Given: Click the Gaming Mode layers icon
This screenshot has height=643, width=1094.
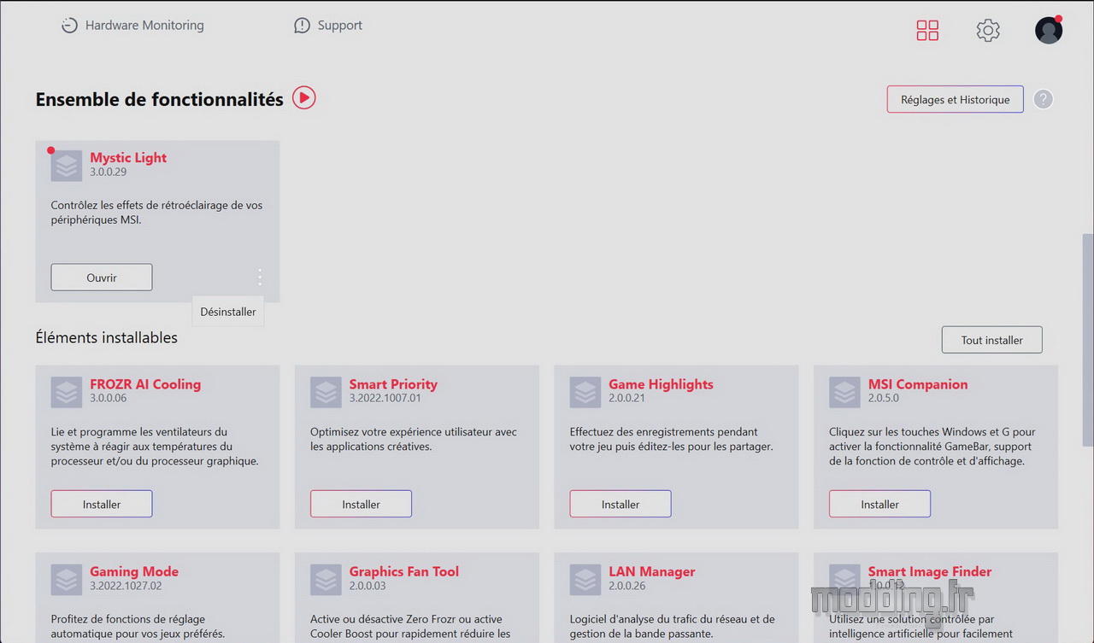Looking at the screenshot, I should [67, 580].
